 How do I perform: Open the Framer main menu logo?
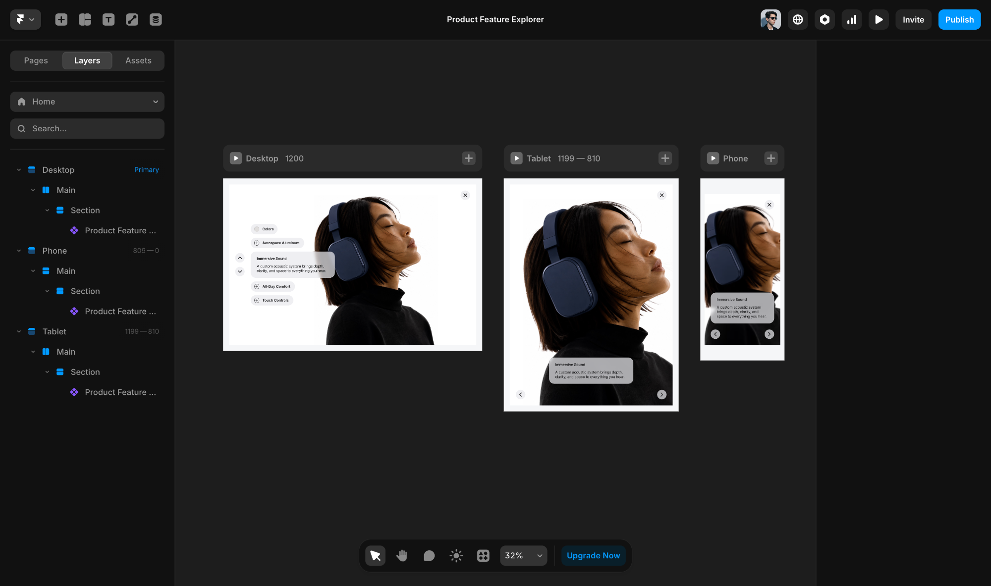pyautogui.click(x=25, y=19)
